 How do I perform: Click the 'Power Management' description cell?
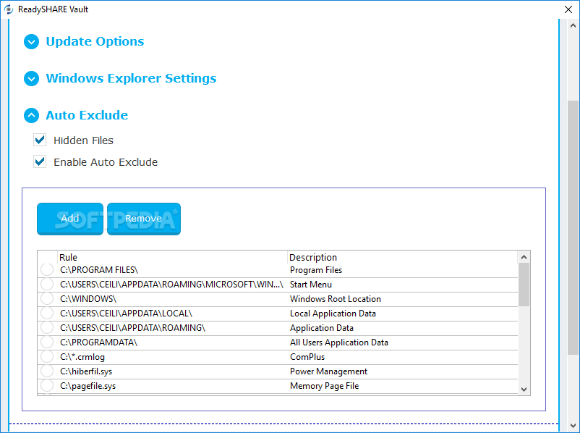[x=328, y=371]
